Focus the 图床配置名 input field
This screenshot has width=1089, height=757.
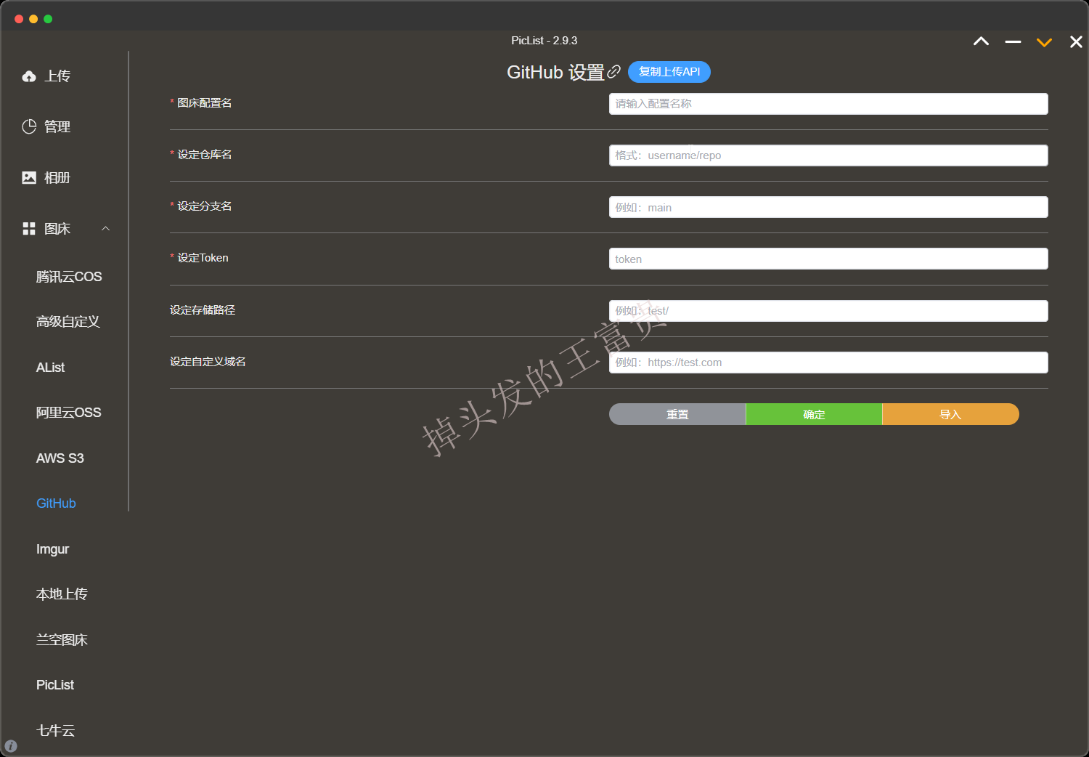tap(828, 104)
